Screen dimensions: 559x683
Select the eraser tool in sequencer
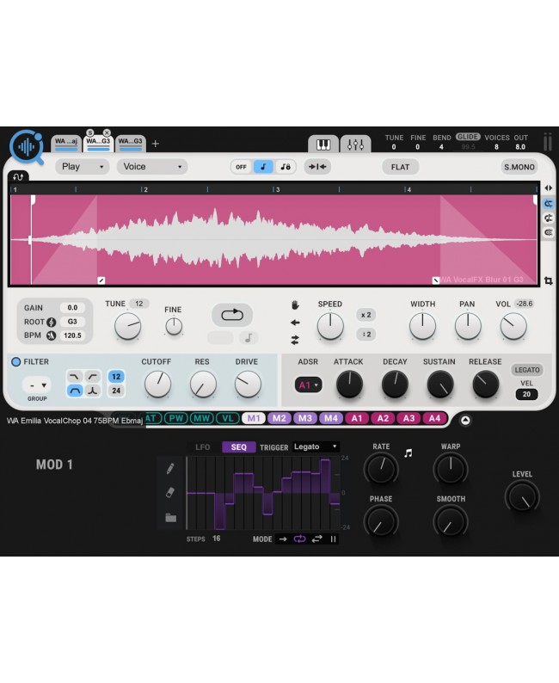coord(170,492)
